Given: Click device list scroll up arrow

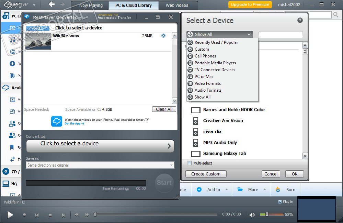Looking at the screenshot, I should coord(305,45).
